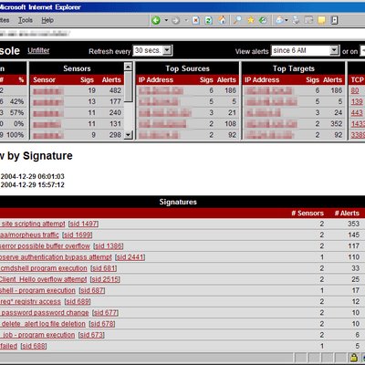Viewport: 365px width, 365px height.
Task: Click the Mail toolbar icon
Action: click(x=279, y=20)
